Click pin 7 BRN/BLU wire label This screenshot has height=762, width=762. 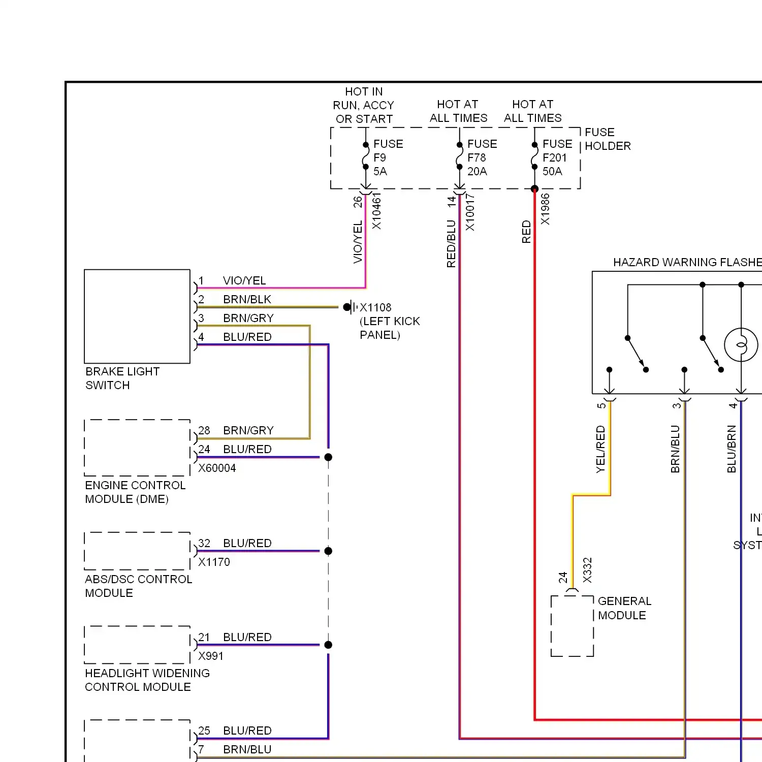point(247,749)
